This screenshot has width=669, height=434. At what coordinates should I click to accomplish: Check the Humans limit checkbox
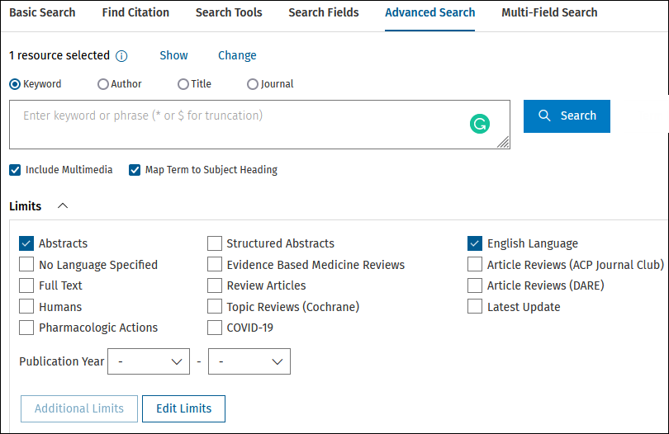coord(26,307)
